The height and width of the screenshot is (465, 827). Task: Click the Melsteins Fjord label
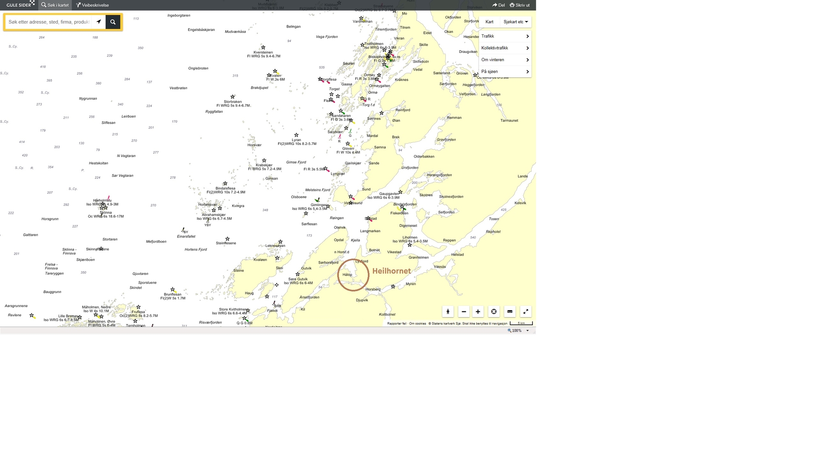[x=318, y=190]
